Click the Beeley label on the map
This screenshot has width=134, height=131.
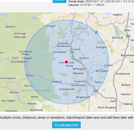pyautogui.click(x=35, y=97)
